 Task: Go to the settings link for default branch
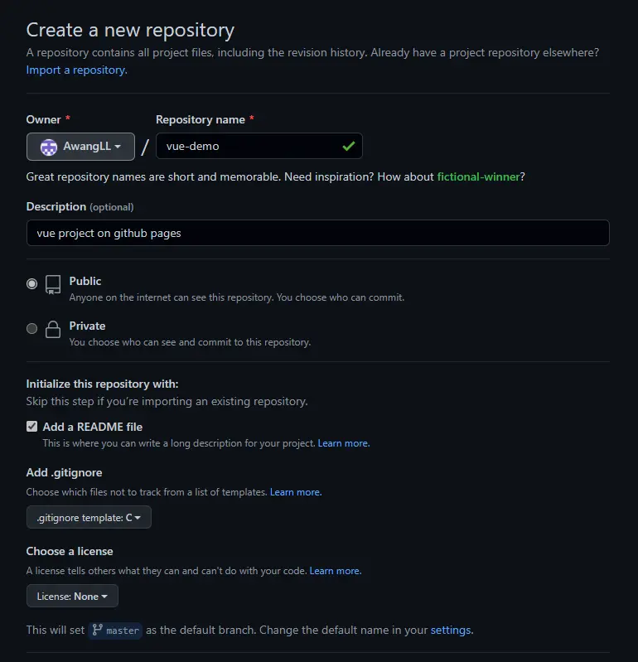(451, 630)
